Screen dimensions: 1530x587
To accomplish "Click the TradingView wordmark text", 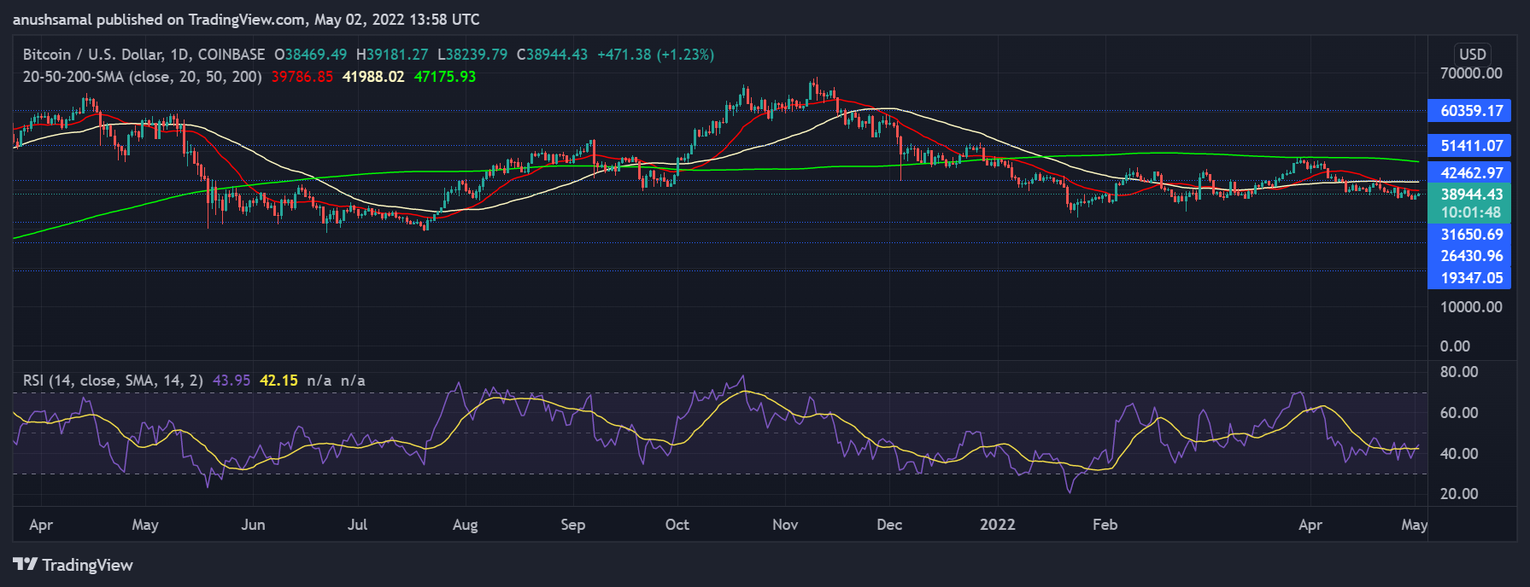I will tap(87, 565).
